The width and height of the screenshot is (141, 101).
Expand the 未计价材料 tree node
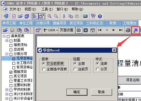7,94
